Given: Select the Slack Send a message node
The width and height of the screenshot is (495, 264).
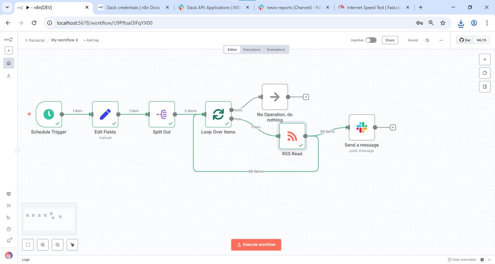Looking at the screenshot, I should (x=362, y=127).
